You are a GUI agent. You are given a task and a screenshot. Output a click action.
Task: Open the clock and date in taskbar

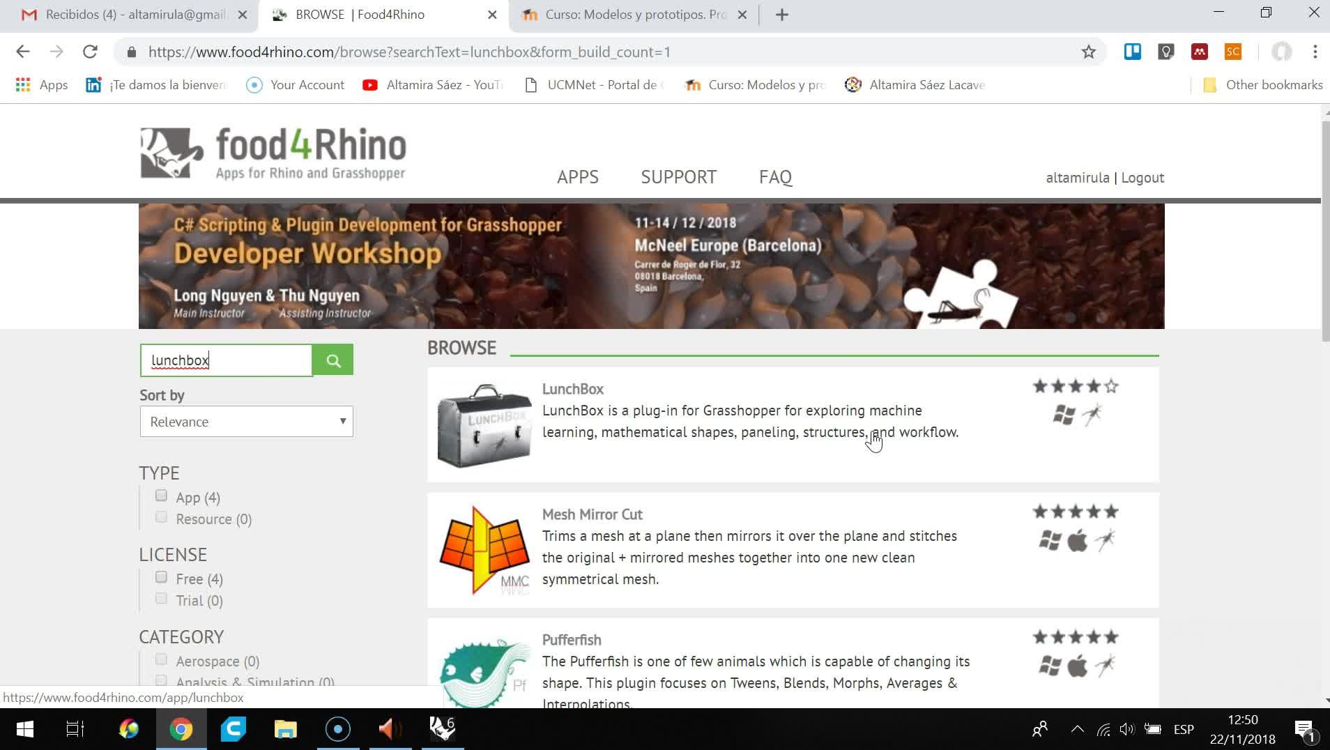tap(1243, 729)
